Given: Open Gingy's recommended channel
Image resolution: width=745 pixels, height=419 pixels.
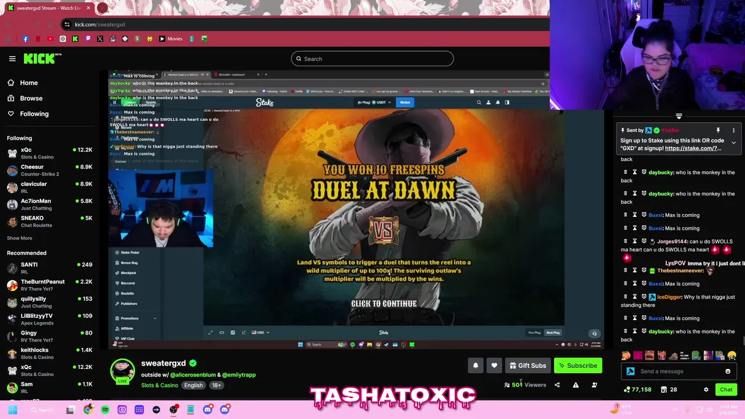Looking at the screenshot, I should [x=49, y=336].
